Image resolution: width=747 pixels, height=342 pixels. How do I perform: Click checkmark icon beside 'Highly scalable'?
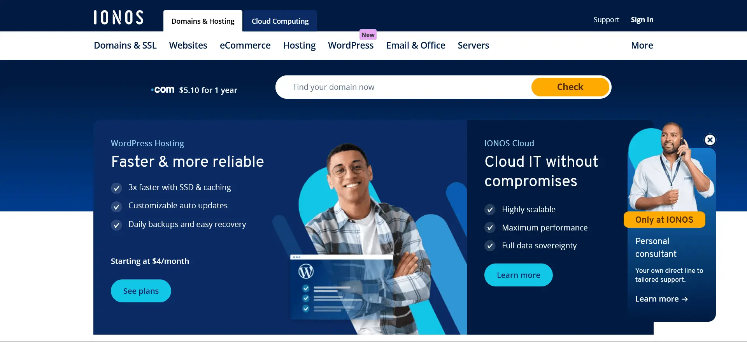coord(490,210)
